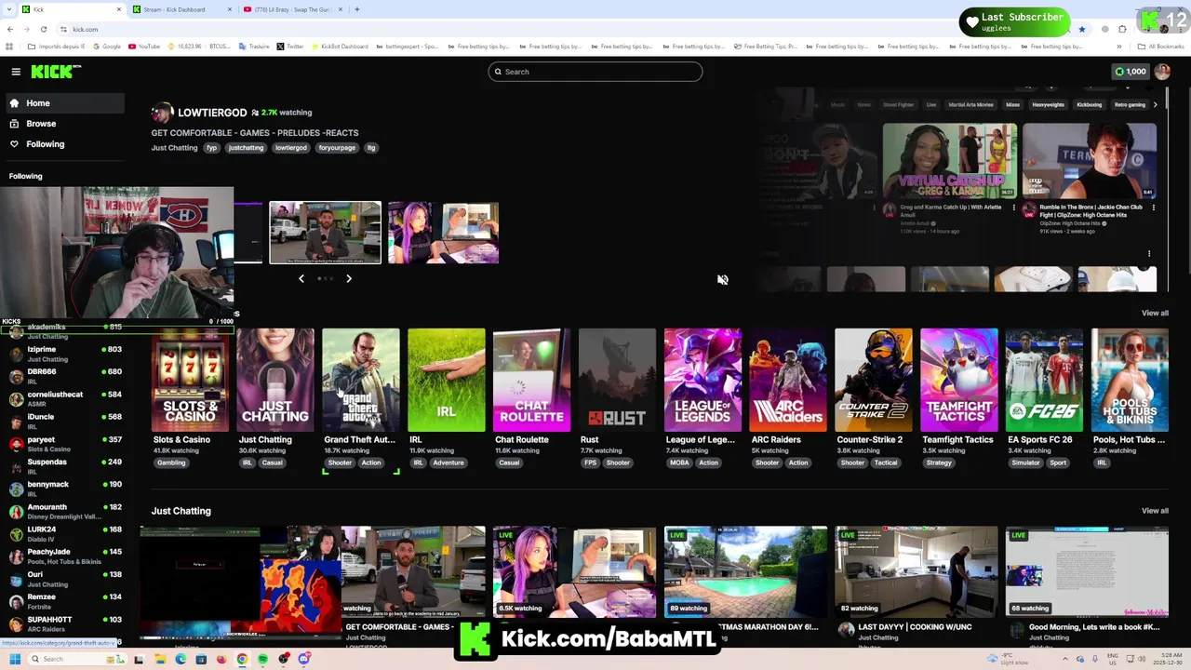Select the foryourpage tag chip
1191x670 pixels.
point(337,148)
